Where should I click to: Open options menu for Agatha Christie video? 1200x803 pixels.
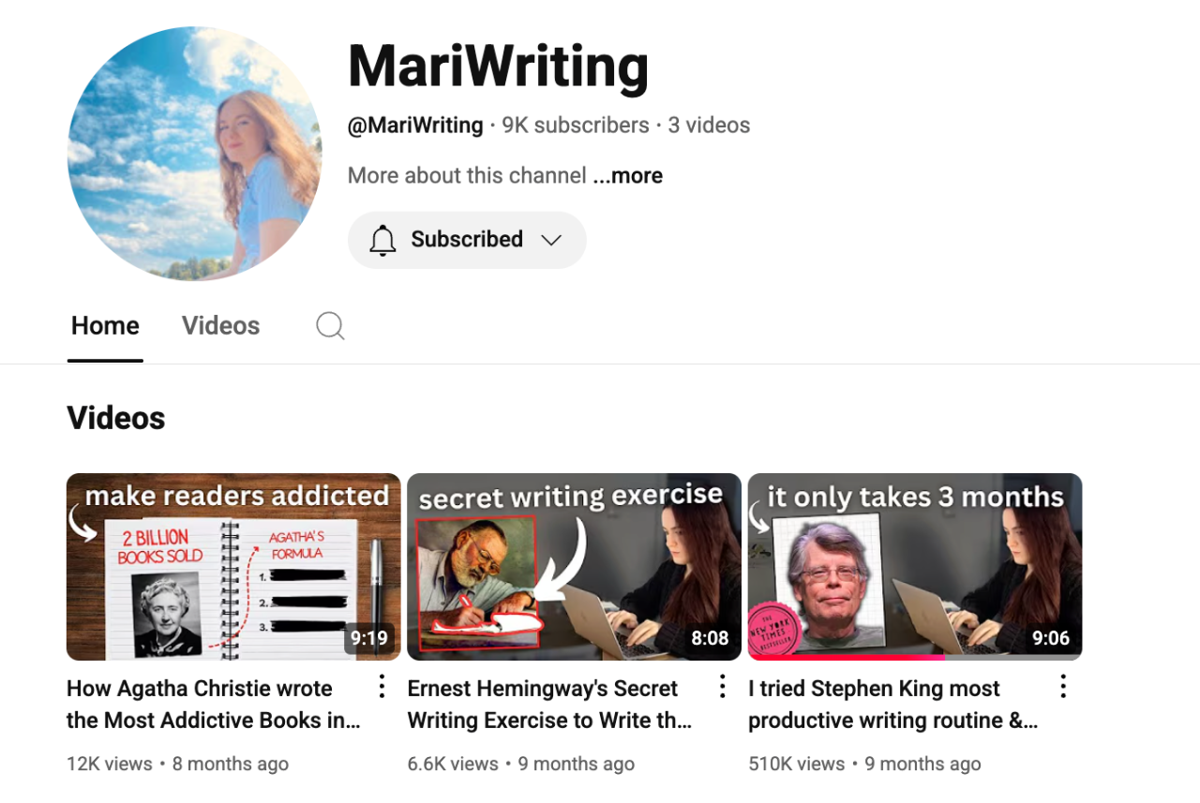point(382,687)
